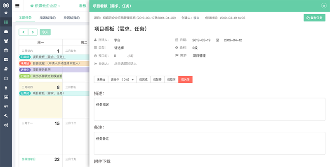Set status to 已暂停
The height and width of the screenshot is (167, 330).
[158, 80]
